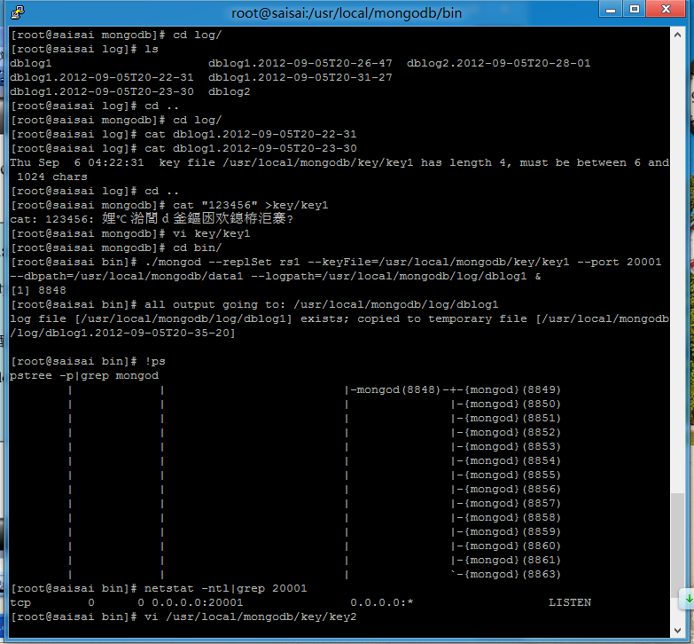Click the 'dblog1.2012-09-05T20-26-47' file name
Screen dimensions: 694x644
pyautogui.click(x=300, y=63)
